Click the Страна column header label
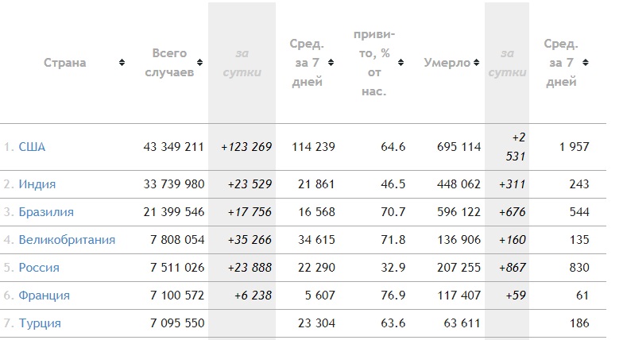This screenshot has width=623, height=340. pos(64,63)
